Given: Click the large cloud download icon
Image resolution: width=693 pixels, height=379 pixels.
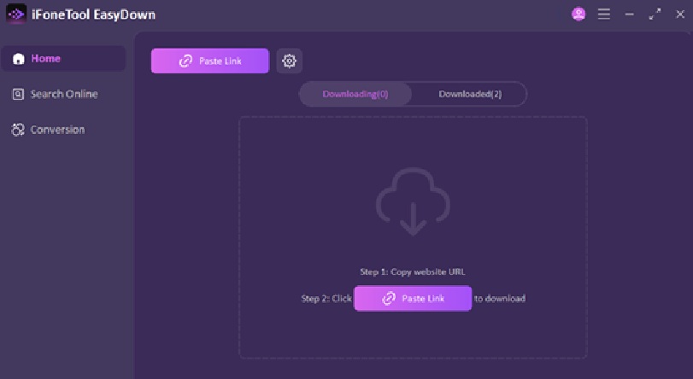Looking at the screenshot, I should pyautogui.click(x=413, y=201).
